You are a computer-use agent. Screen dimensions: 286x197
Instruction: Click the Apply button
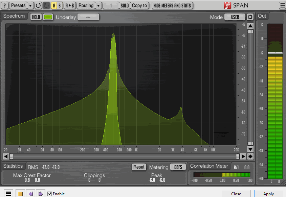click(269, 194)
